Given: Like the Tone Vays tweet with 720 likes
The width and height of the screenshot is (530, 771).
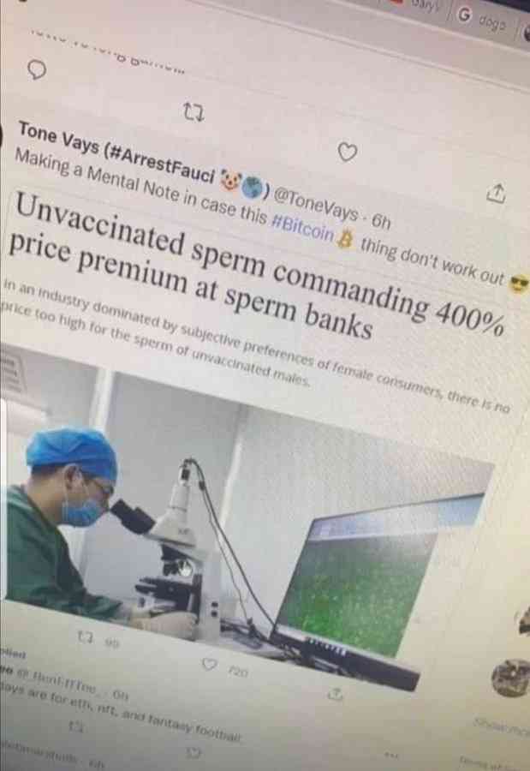Looking at the screenshot, I should click(x=210, y=665).
